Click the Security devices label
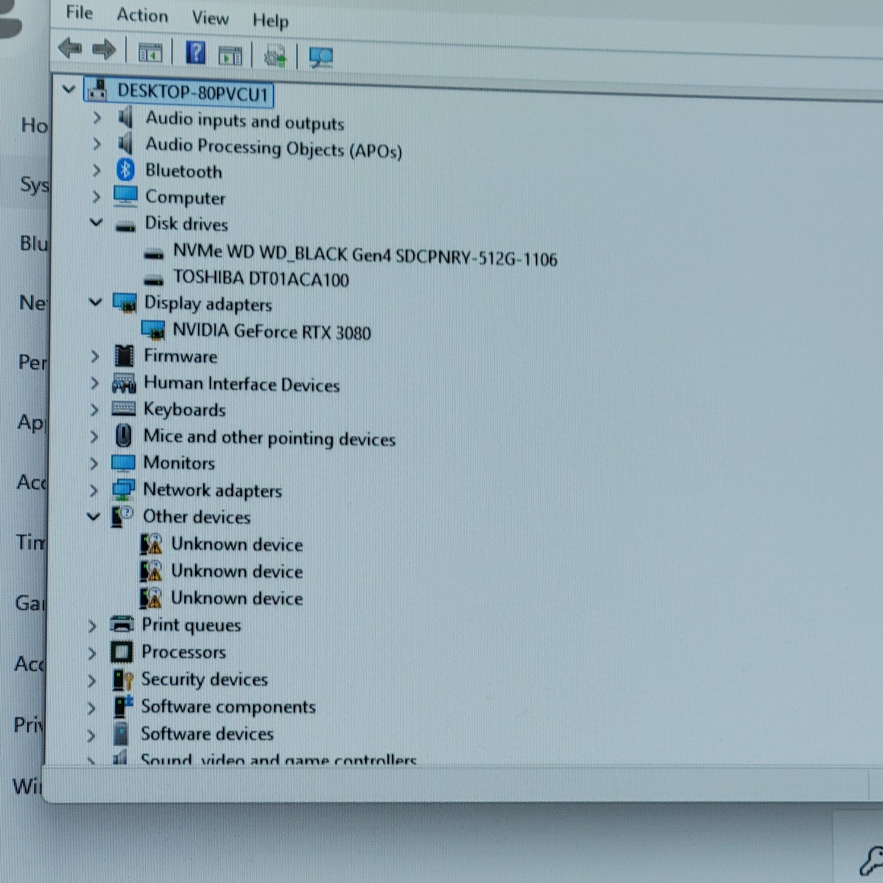Screen dimensions: 883x883 click(x=204, y=680)
